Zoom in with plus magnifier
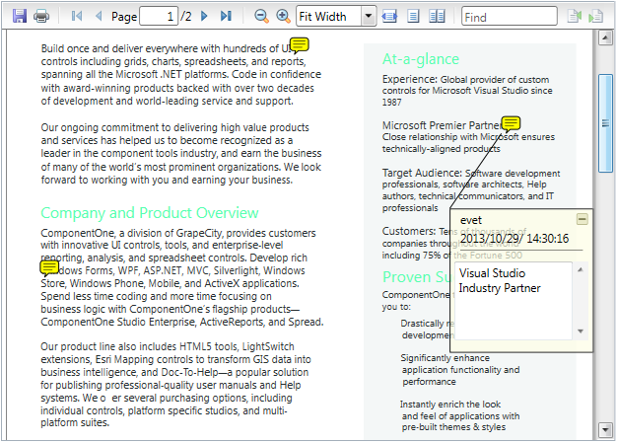 [283, 16]
